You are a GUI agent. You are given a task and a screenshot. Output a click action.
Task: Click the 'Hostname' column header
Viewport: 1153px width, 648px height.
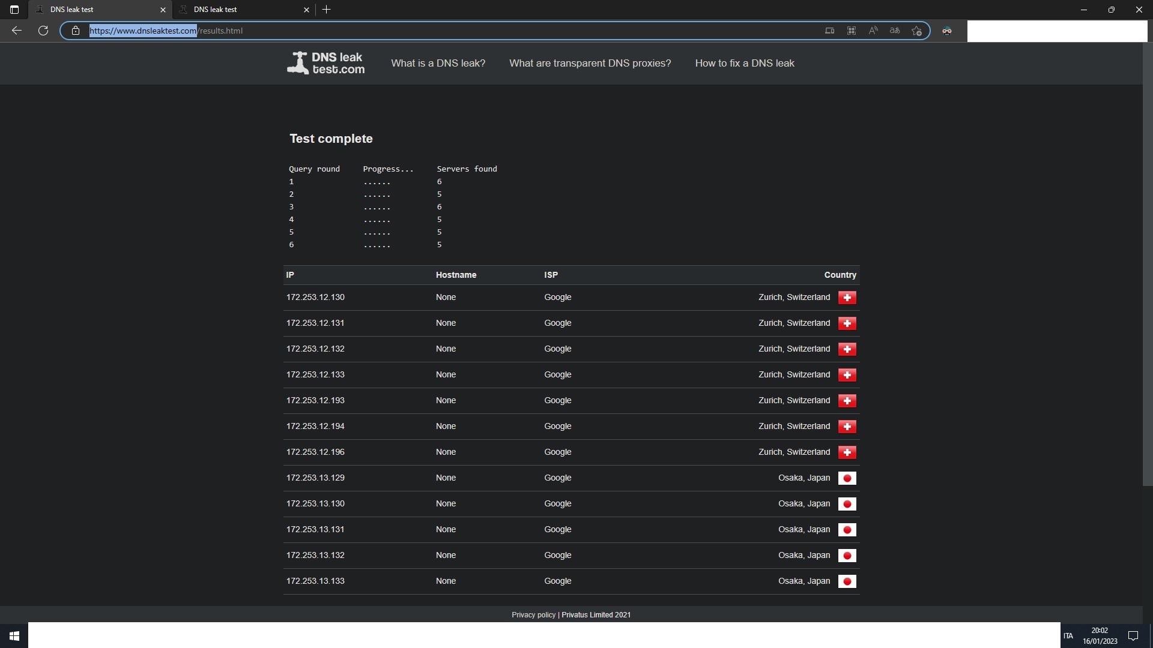456,275
